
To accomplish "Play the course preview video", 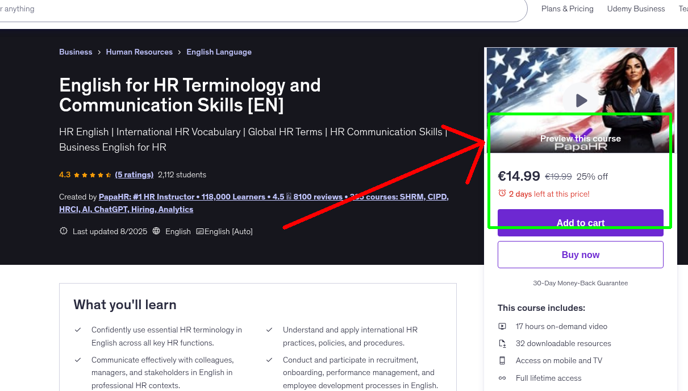I will [580, 100].
